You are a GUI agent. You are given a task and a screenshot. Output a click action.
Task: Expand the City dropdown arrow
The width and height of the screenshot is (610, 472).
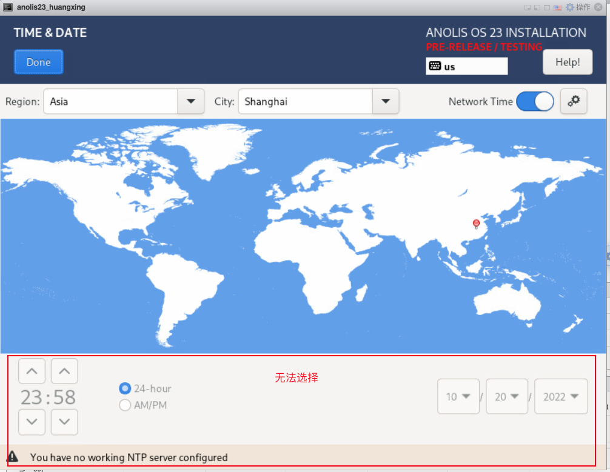tap(385, 102)
